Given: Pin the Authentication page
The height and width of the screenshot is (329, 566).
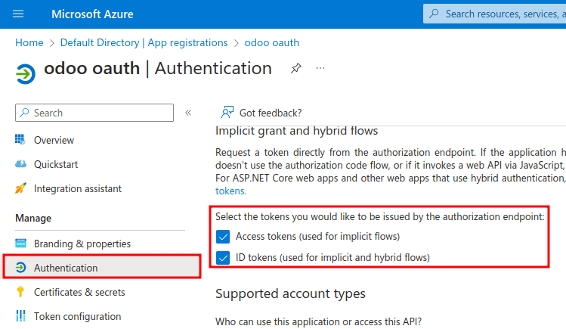Looking at the screenshot, I should [295, 69].
